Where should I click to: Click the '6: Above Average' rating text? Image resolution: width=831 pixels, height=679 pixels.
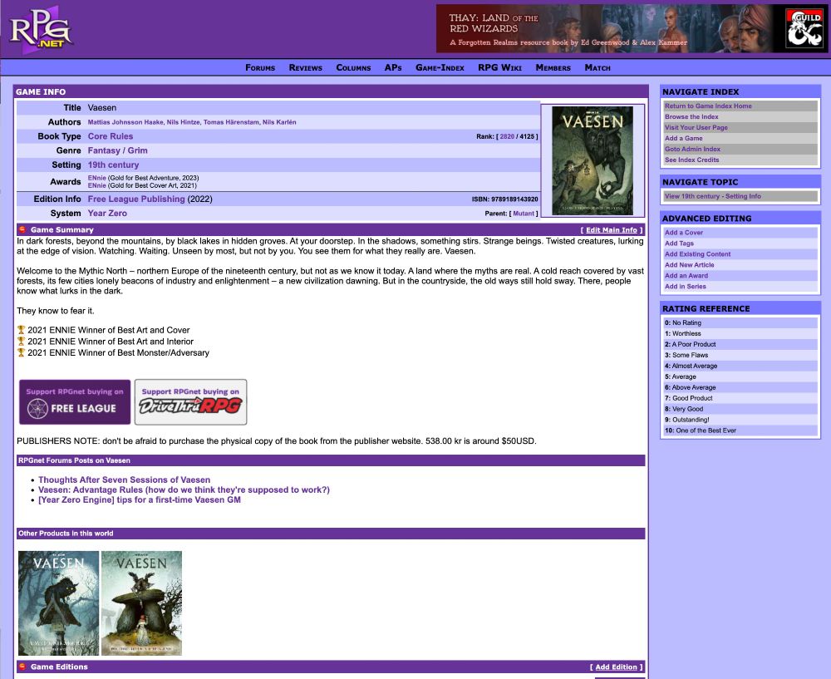691,387
